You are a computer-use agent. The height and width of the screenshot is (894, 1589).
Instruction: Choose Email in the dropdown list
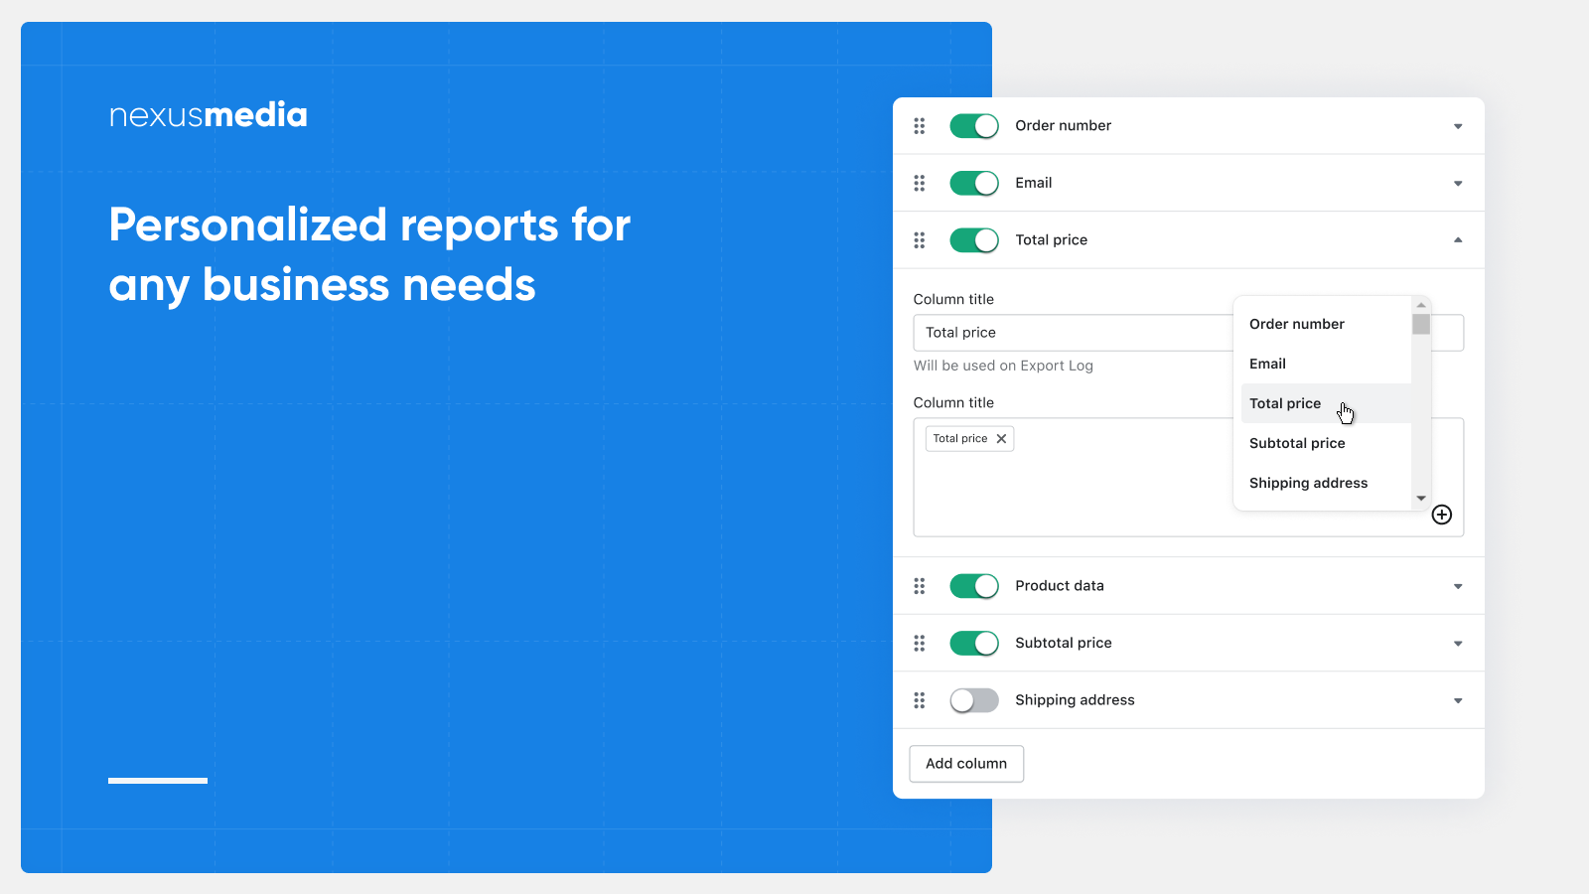[1326, 364]
